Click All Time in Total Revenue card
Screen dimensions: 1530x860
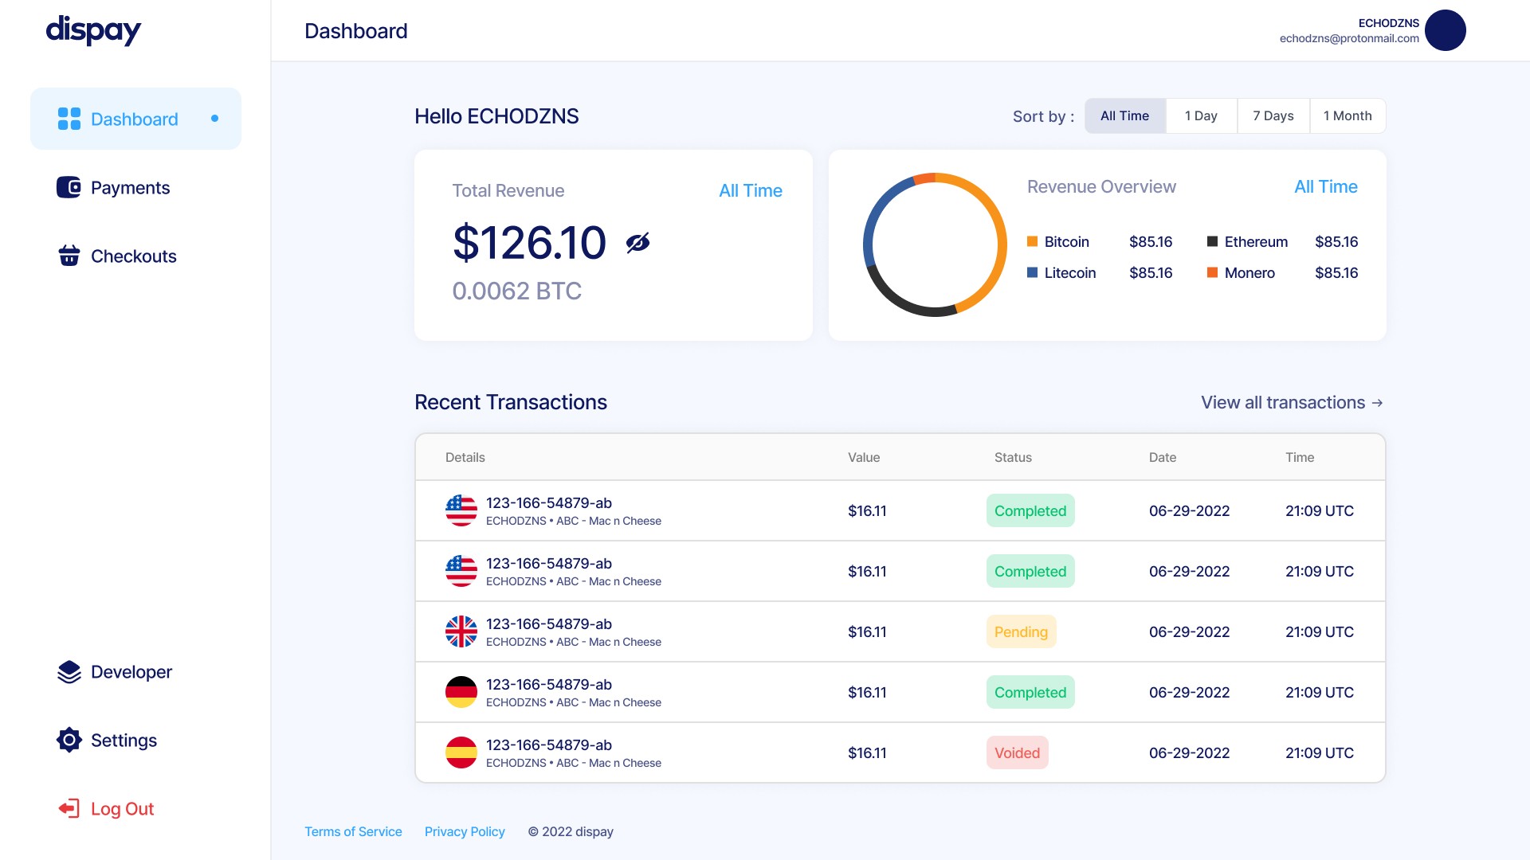(x=750, y=190)
